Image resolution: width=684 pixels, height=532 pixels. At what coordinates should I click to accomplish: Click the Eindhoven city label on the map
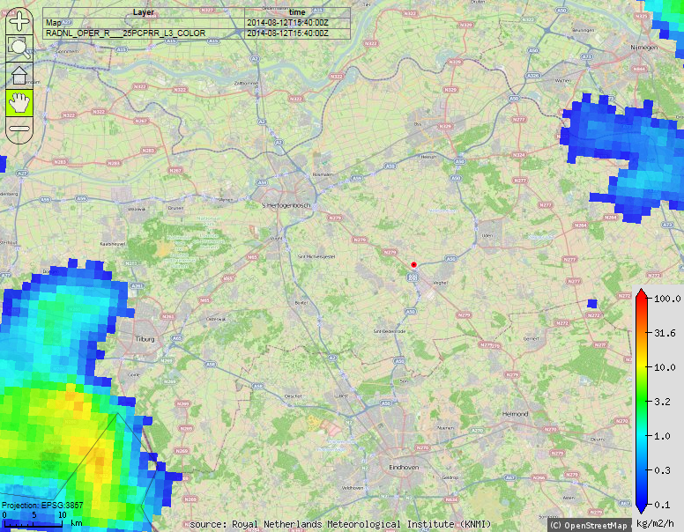pos(407,468)
